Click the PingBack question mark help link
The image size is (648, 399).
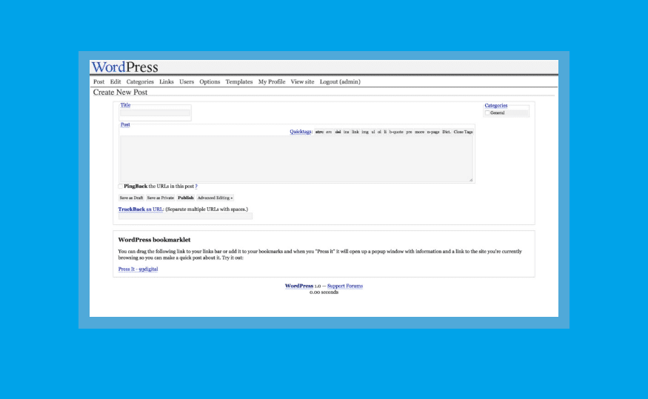coord(196,187)
